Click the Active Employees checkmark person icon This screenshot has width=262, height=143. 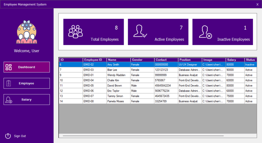[140, 32]
